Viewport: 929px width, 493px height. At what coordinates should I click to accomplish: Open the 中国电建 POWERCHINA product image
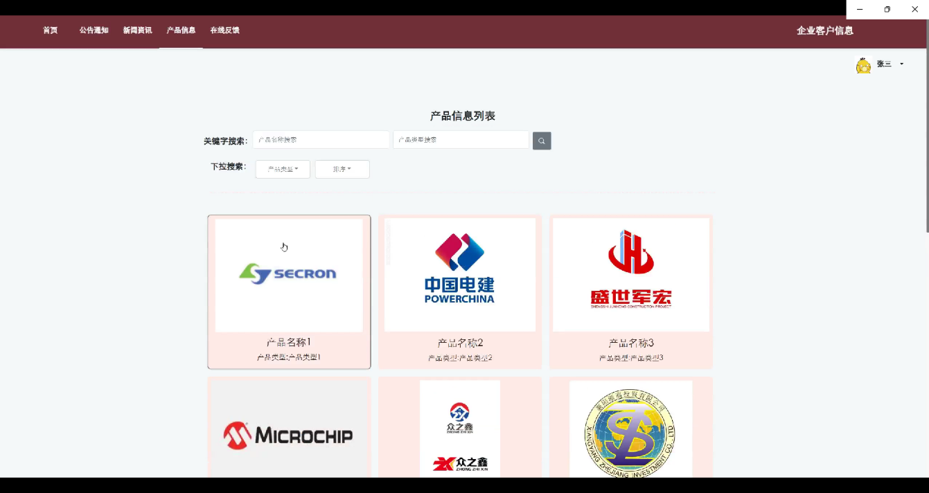point(460,275)
